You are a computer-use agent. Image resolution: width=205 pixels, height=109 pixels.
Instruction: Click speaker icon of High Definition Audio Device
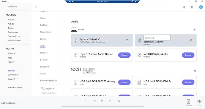75,55
